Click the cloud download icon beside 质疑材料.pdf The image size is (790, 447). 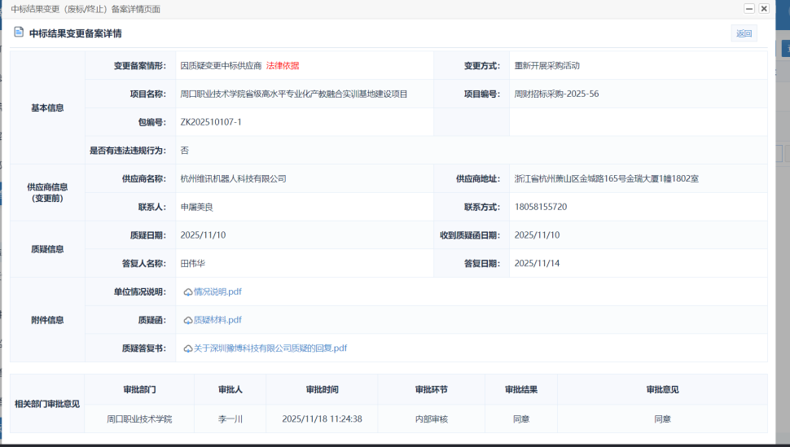[188, 320]
